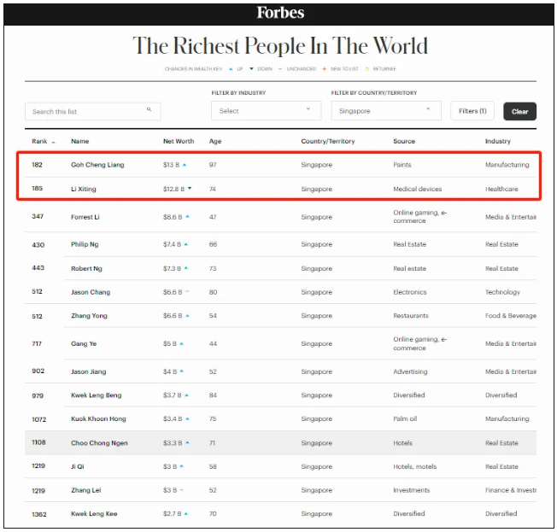
Task: Click up arrow beside $5 B
Action: coord(181,344)
